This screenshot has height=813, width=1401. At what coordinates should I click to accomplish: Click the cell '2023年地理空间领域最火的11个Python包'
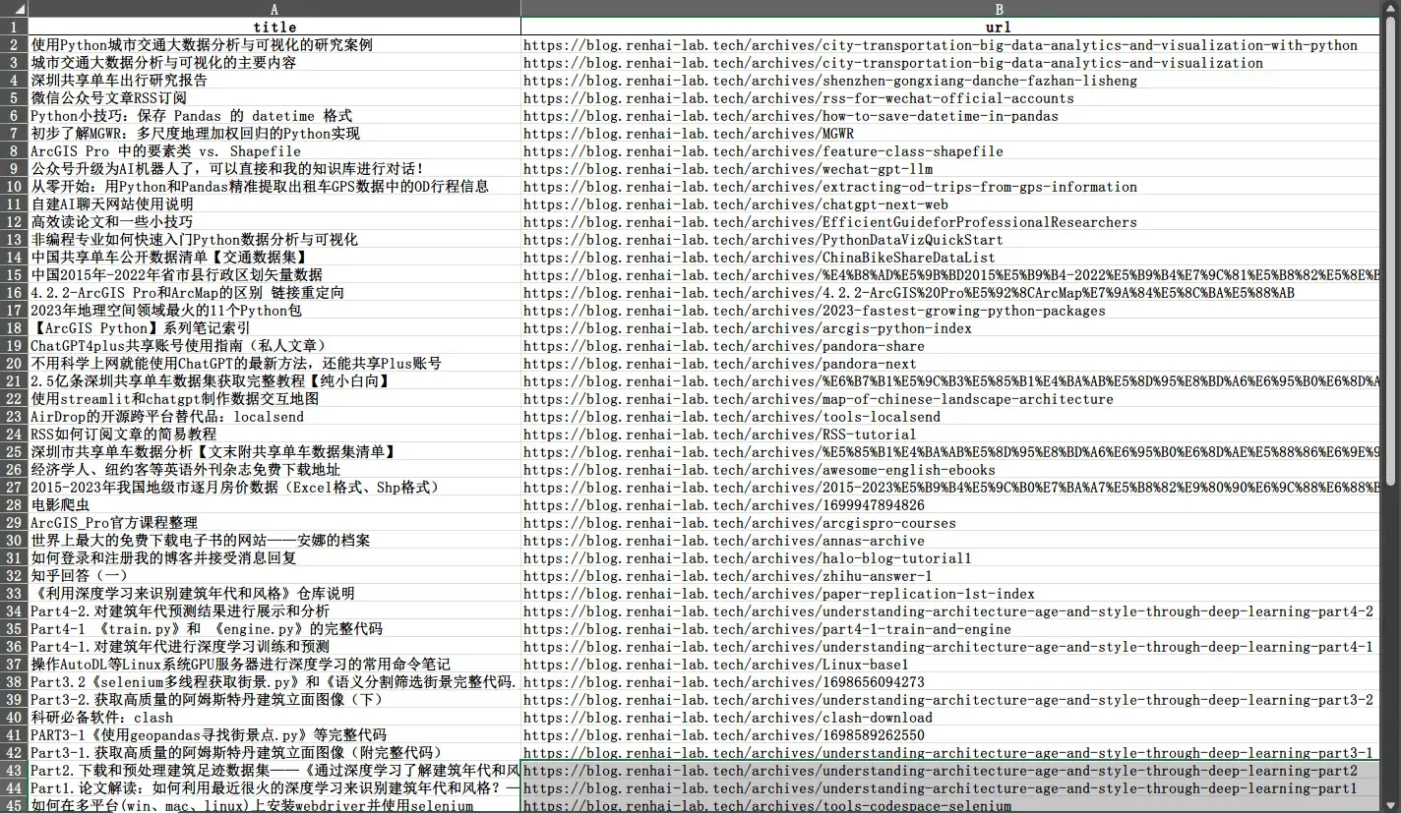coord(274,311)
